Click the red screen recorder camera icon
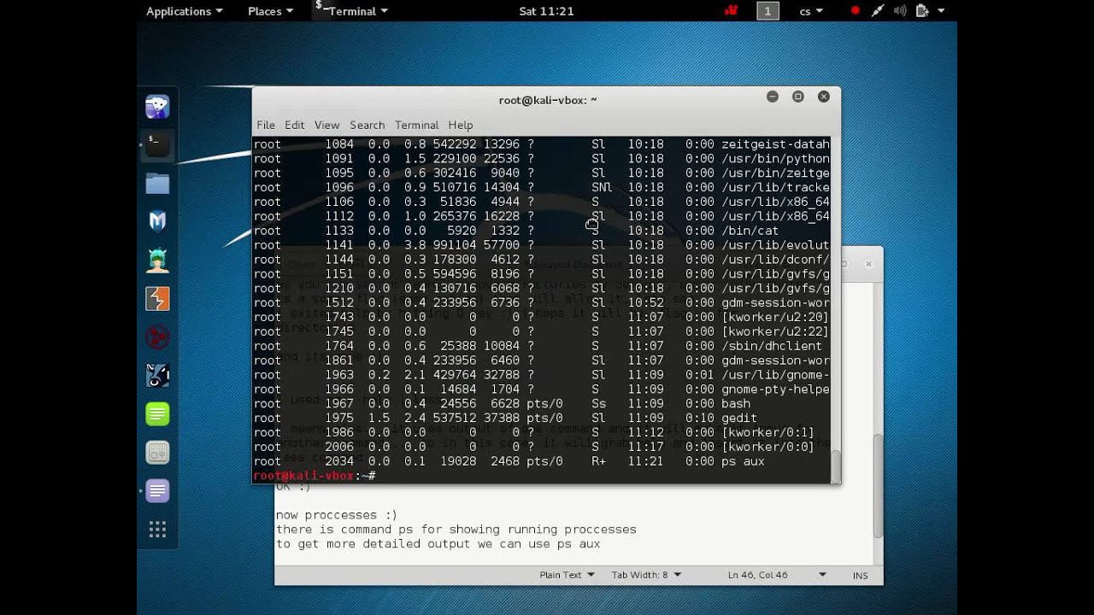Screen dimensions: 1094x615 coord(731,11)
